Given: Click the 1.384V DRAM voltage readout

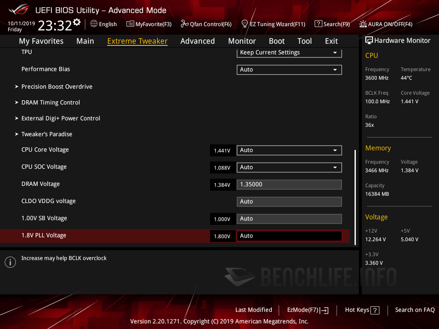Looking at the screenshot, I should [x=223, y=185].
